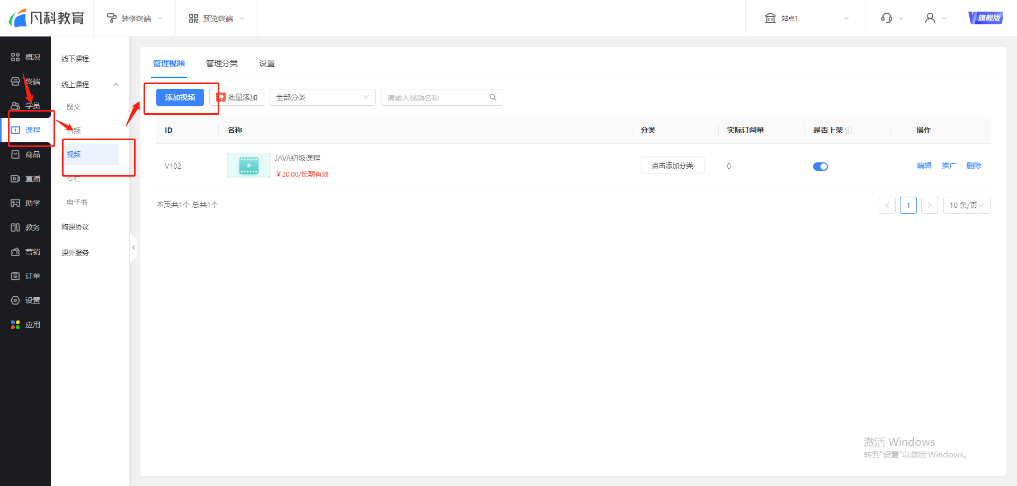Open 图文 under 线上课程

(74, 107)
